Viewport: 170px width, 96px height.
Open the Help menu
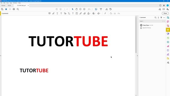click(19, 3)
